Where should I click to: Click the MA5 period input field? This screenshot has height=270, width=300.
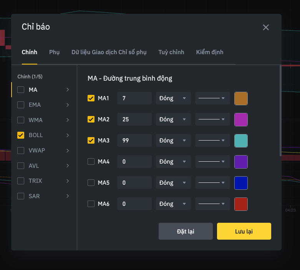pyautogui.click(x=134, y=182)
